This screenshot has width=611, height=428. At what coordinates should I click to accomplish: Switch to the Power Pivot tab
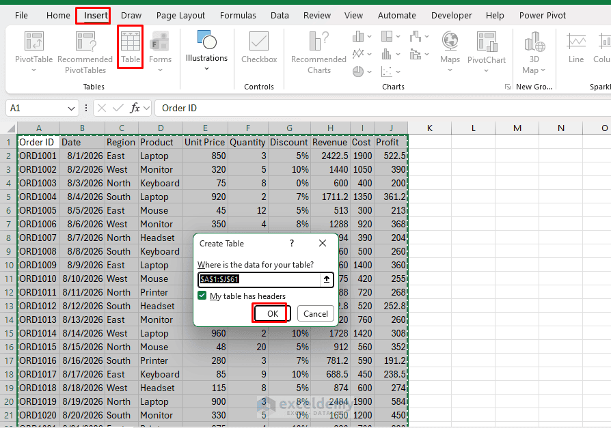[x=543, y=16]
